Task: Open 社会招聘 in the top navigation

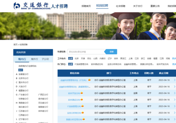Action: click(121, 6)
